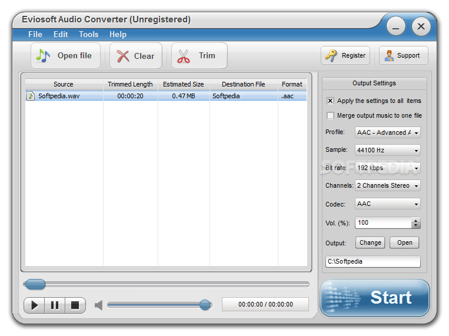Image resolution: width=449 pixels, height=336 pixels.
Task: Click the volume slider knob
Action: point(205,305)
